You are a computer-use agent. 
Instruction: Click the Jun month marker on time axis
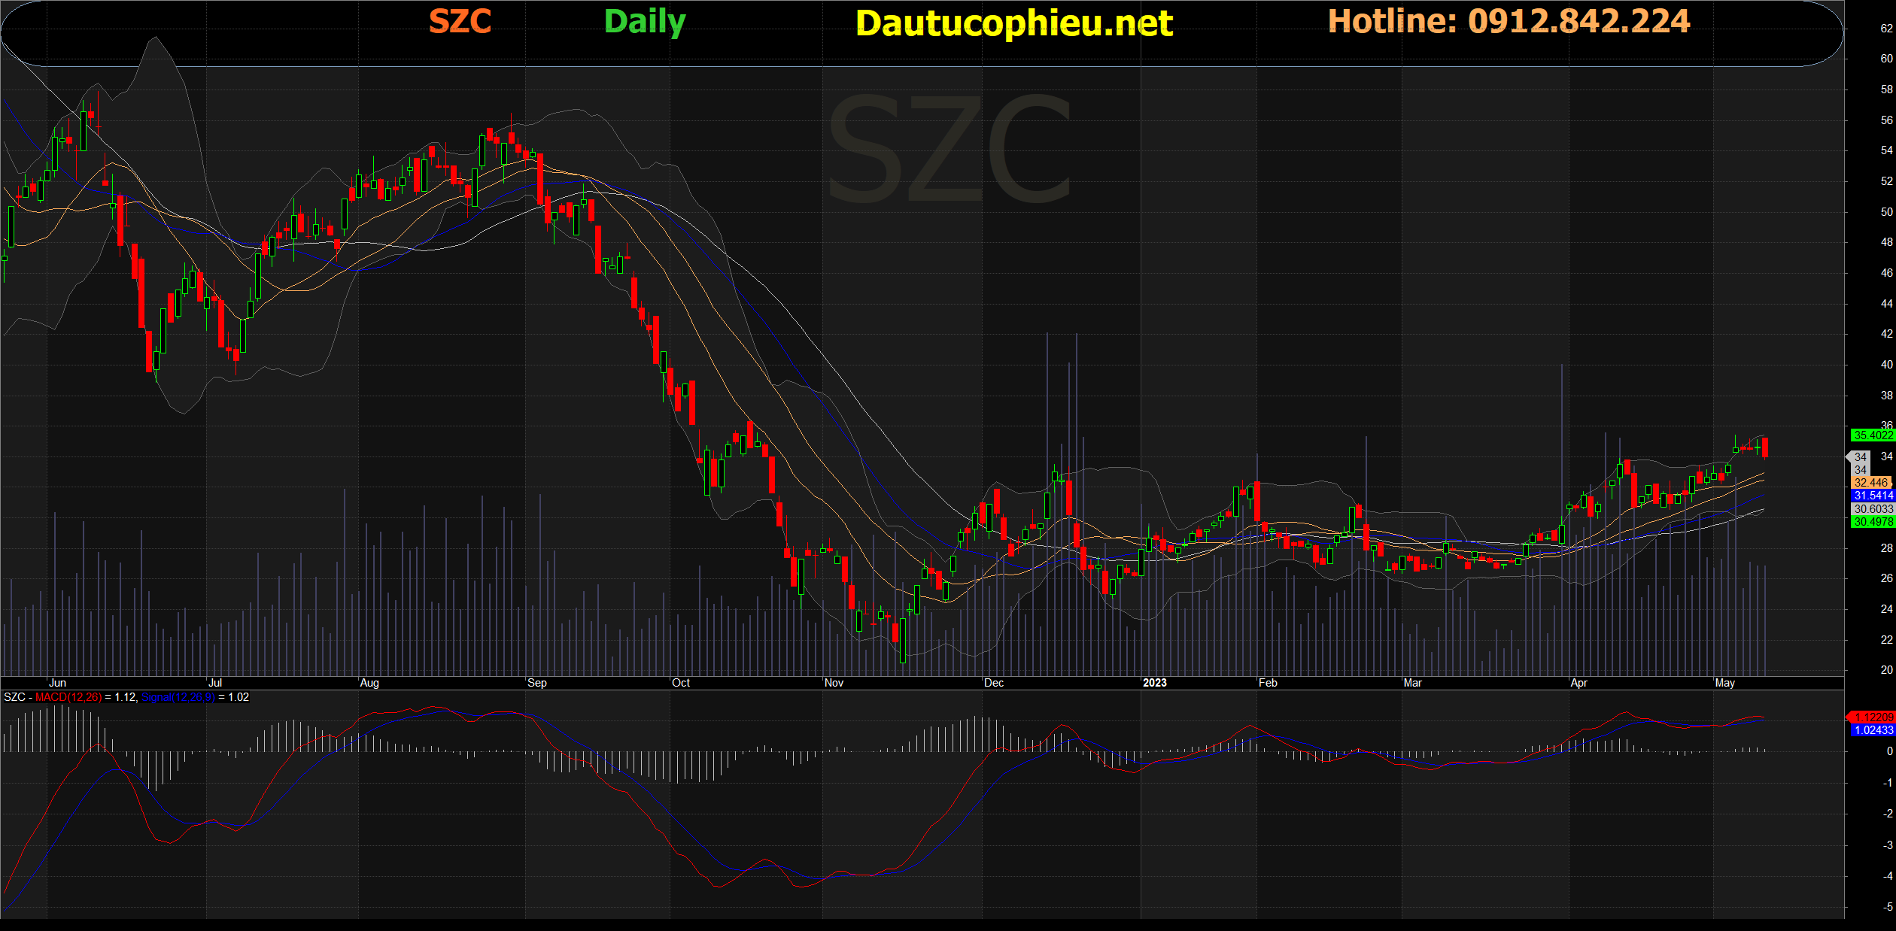tap(57, 683)
